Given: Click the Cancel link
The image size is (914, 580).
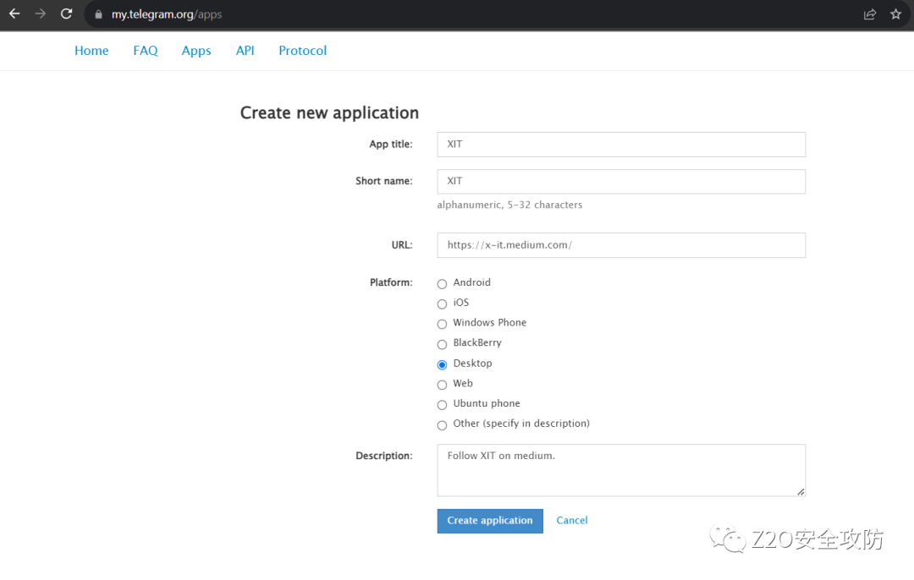Looking at the screenshot, I should coord(572,521).
